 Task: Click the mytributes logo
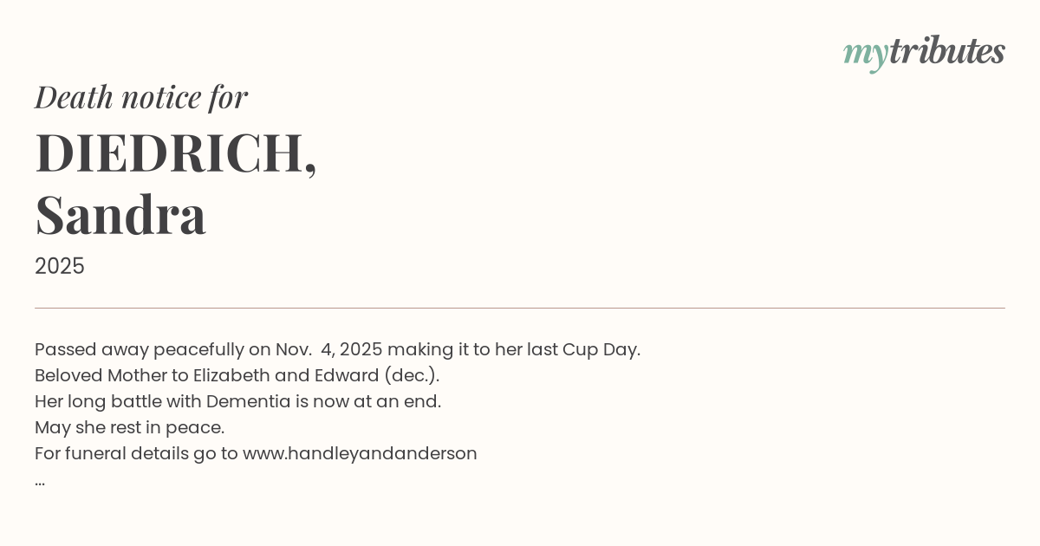[x=924, y=52]
